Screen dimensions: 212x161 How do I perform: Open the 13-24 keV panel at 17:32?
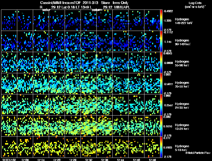(89, 126)
